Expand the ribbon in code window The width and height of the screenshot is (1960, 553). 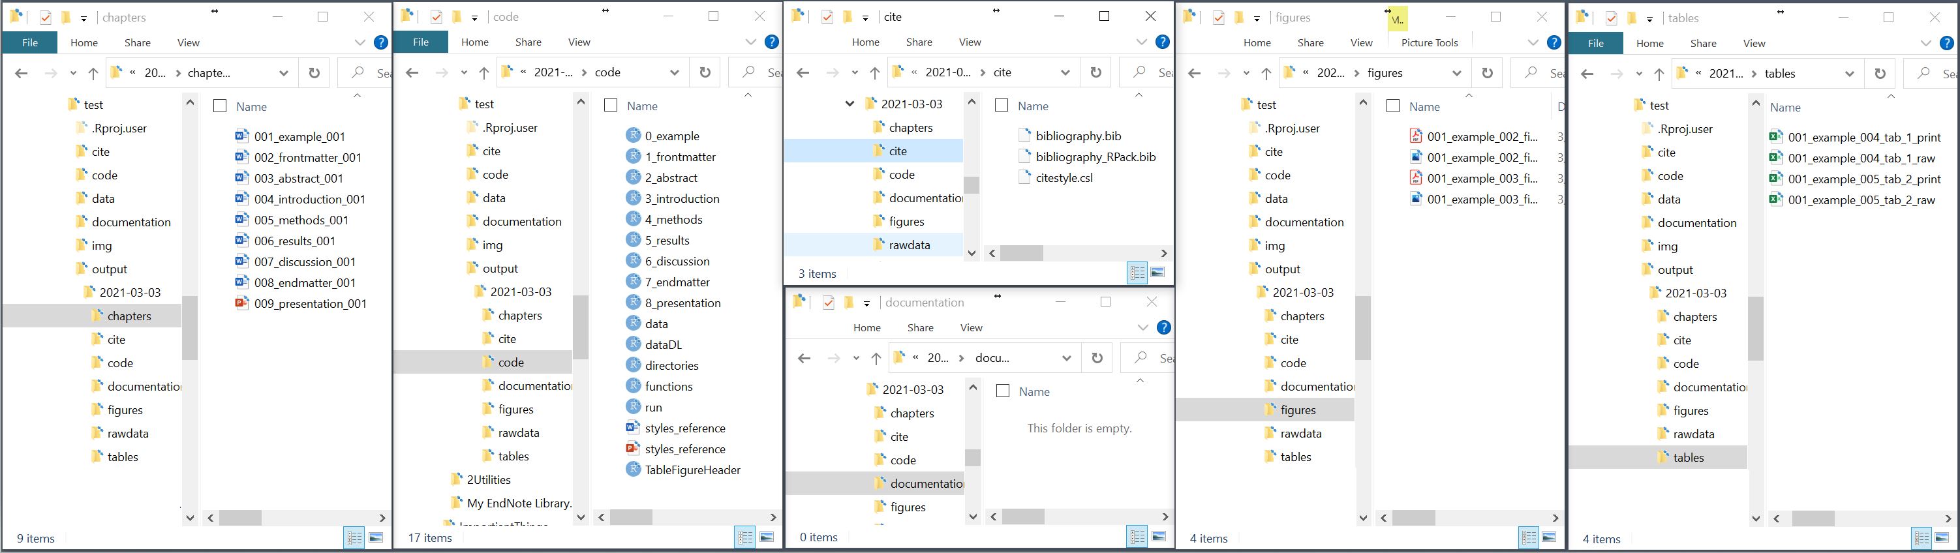(750, 42)
